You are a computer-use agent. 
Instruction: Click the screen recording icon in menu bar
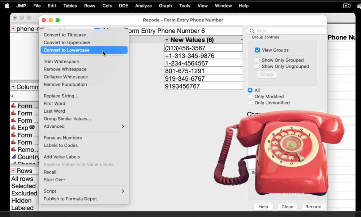(x=347, y=6)
